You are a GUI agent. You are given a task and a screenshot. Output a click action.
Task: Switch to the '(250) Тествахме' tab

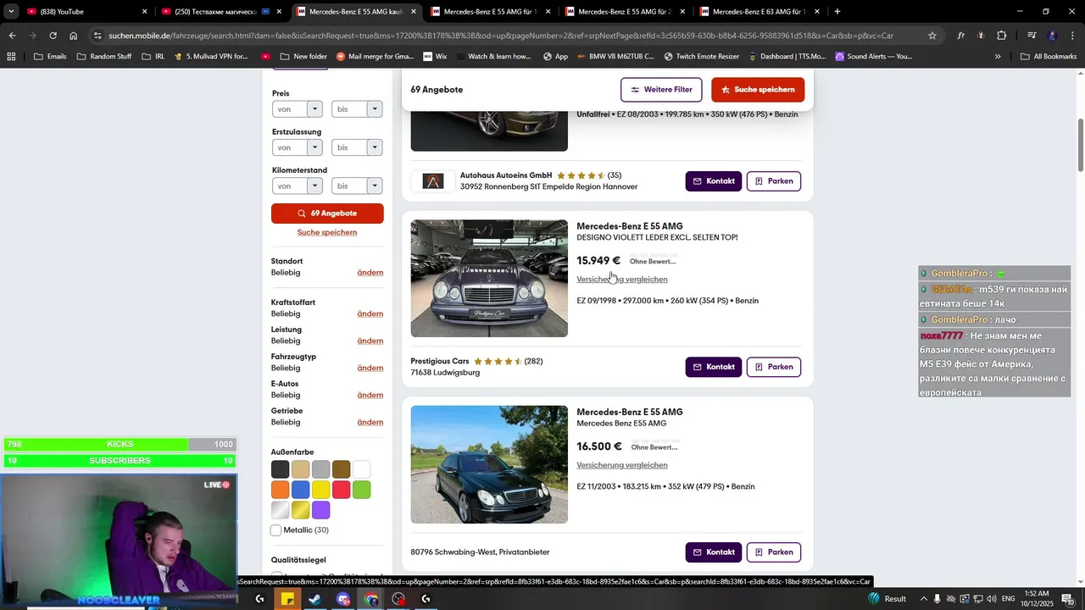coord(220,12)
